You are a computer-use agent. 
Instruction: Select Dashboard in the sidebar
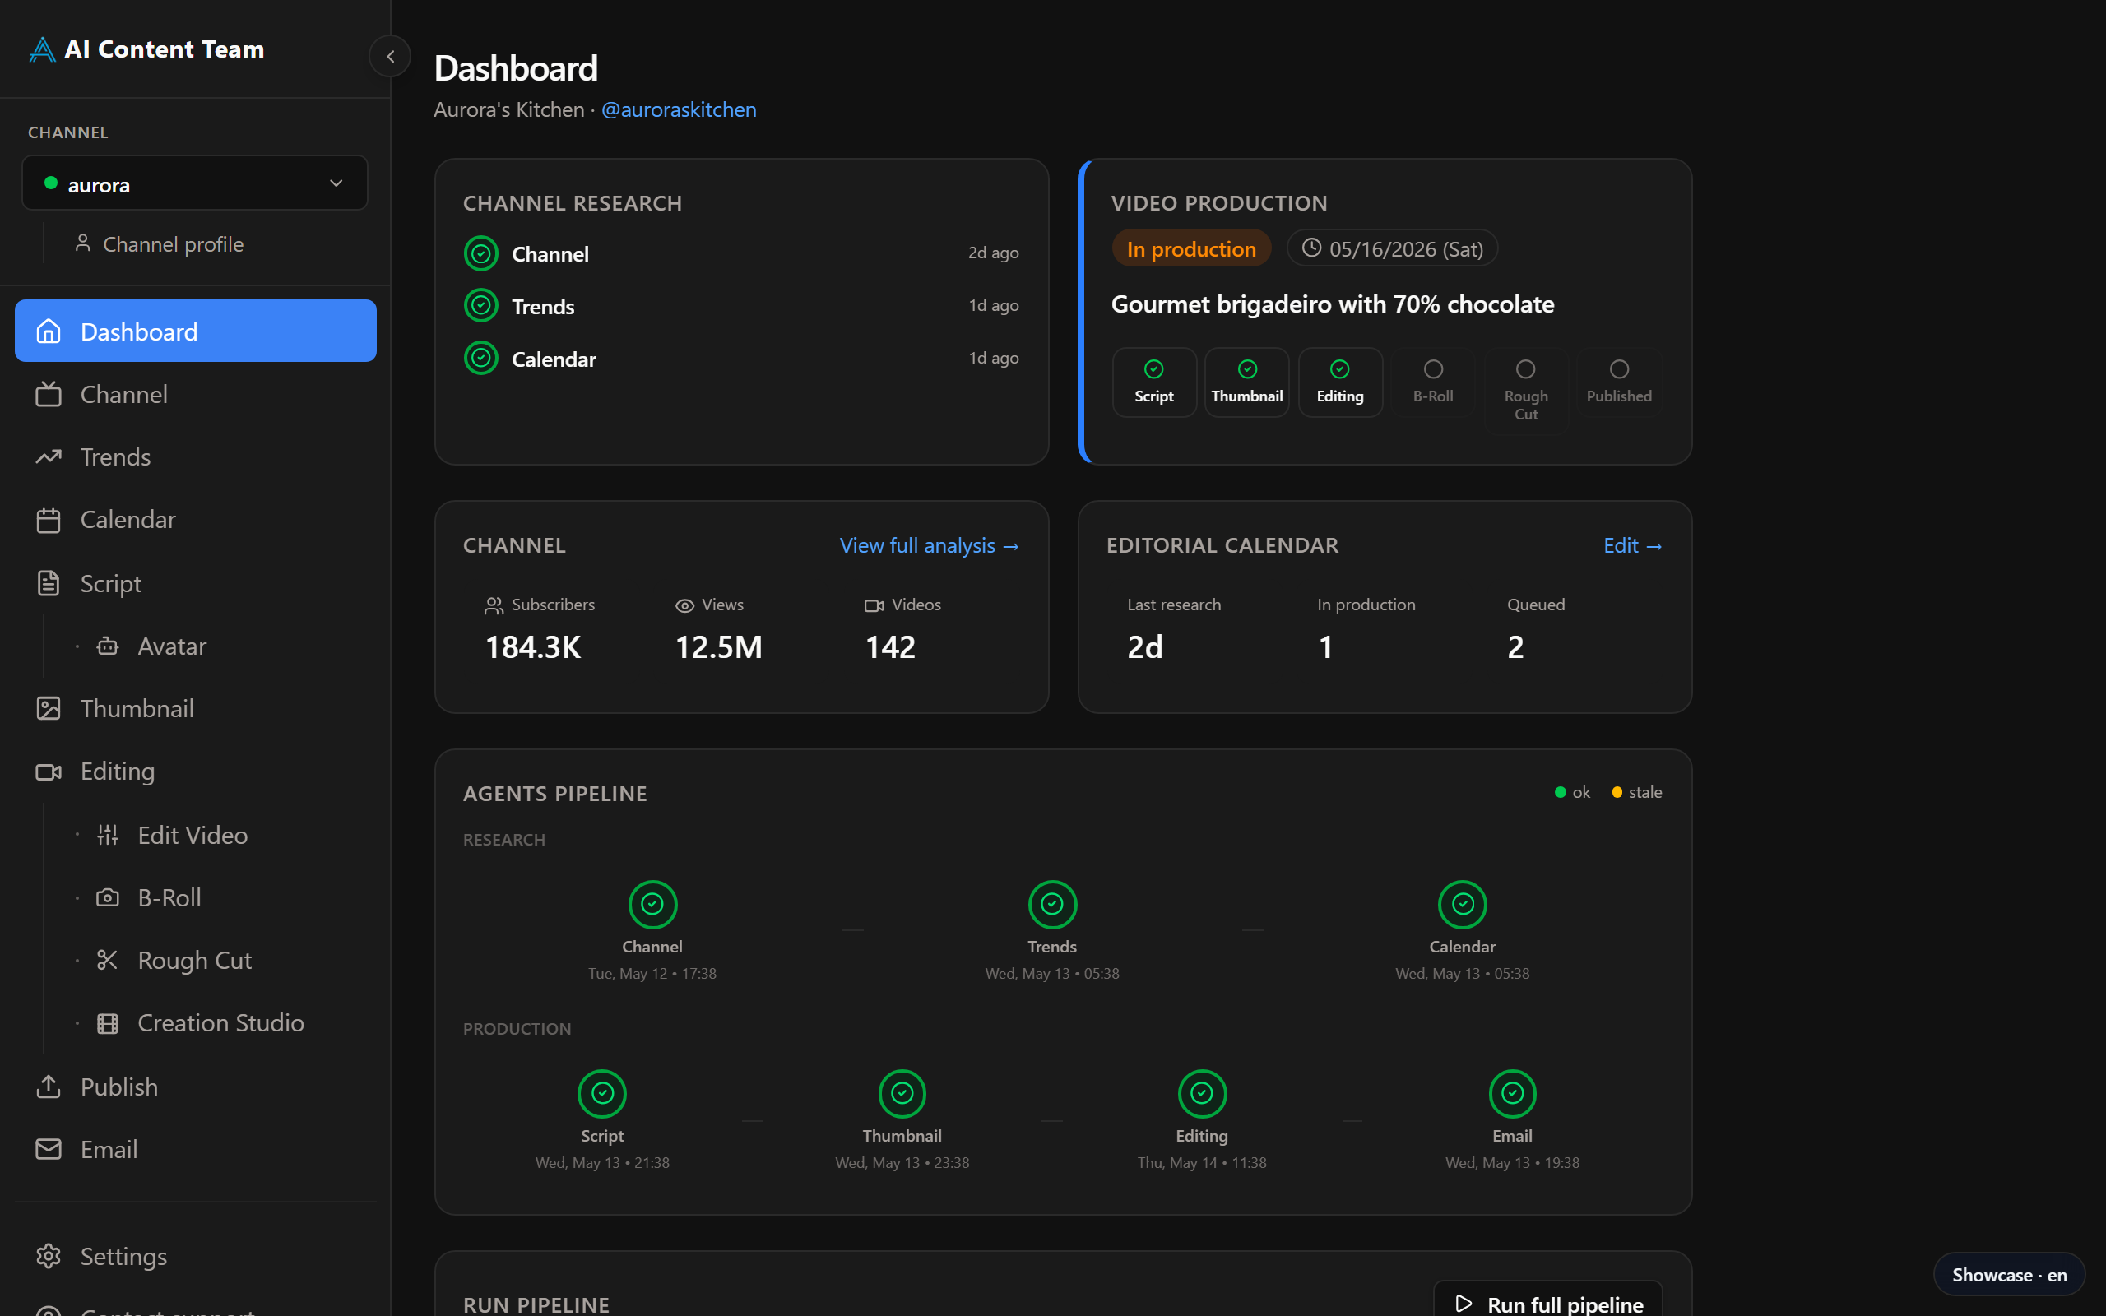[196, 331]
